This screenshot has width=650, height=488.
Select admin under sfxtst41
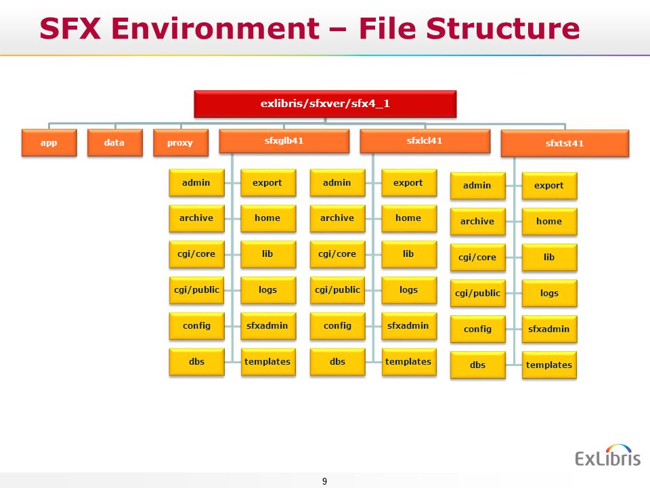478,186
